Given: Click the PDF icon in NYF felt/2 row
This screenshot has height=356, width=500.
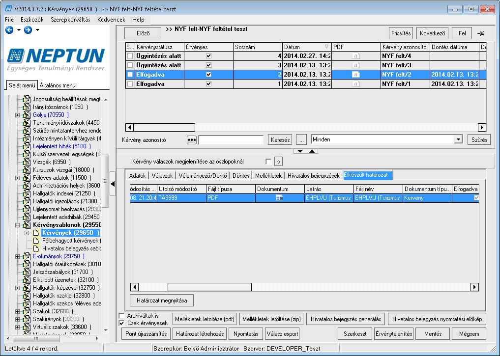Looking at the screenshot, I should (356, 75).
